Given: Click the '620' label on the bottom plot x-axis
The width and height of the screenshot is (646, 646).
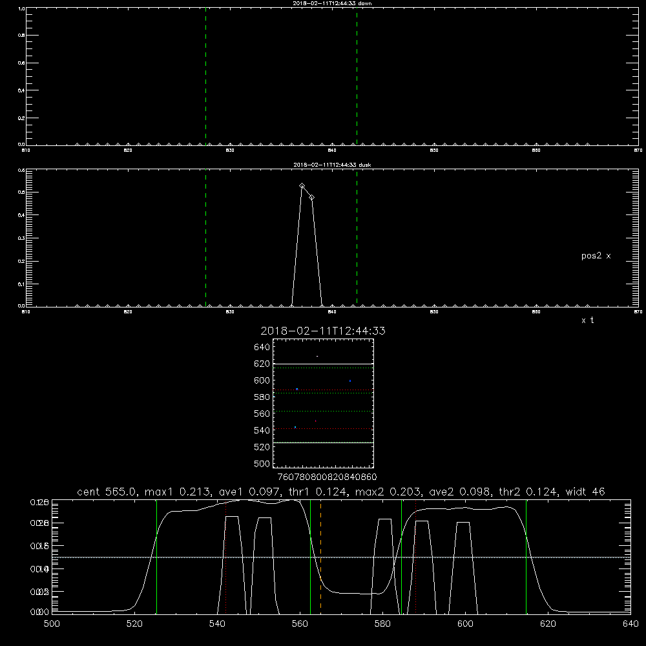Looking at the screenshot, I should 548,624.
